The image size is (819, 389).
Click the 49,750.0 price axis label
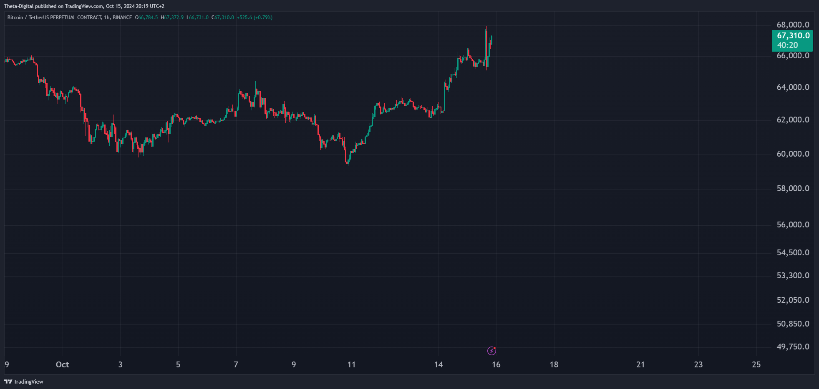point(793,347)
